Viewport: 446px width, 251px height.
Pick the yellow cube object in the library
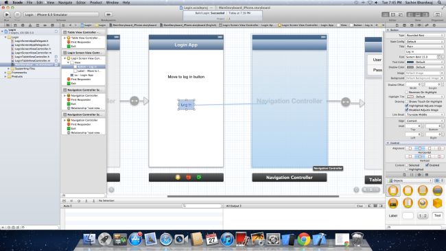tap(438, 203)
